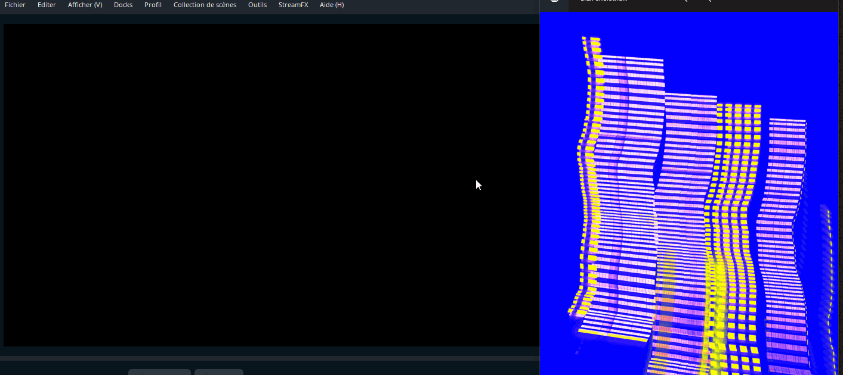Open the Docks menu
This screenshot has height=375, width=843.
[123, 5]
